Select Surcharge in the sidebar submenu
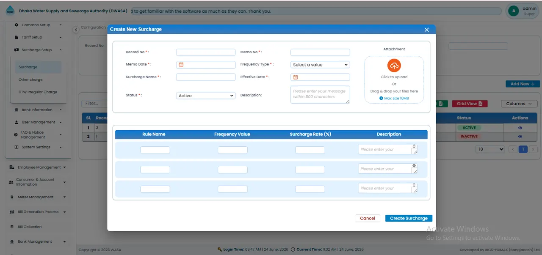The width and height of the screenshot is (542, 255). (39, 67)
